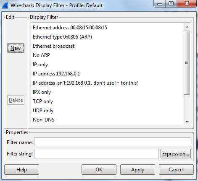This screenshot has width=198, height=181.
Task: Minimize the Display Filter window
Action: [160, 4]
